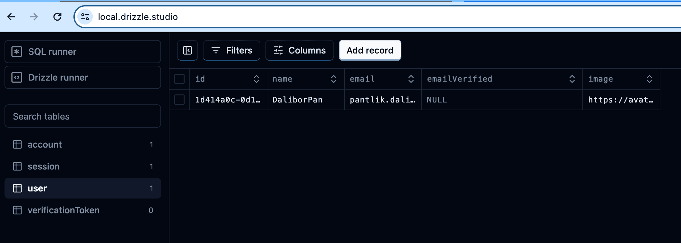The image size is (681, 243).
Task: Open the Drizzle runner
Action: [83, 77]
